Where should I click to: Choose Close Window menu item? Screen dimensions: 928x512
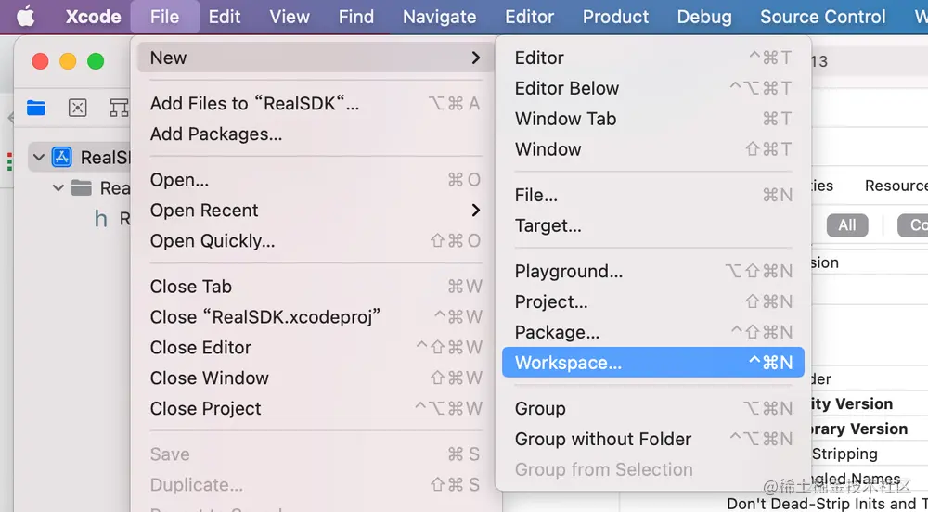tap(315, 378)
